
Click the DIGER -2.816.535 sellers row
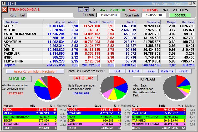tap(94, 128)
